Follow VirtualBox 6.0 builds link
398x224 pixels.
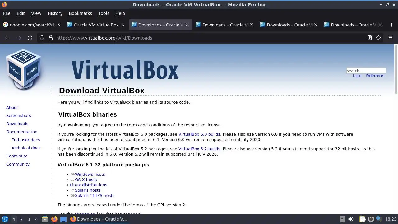(x=199, y=134)
